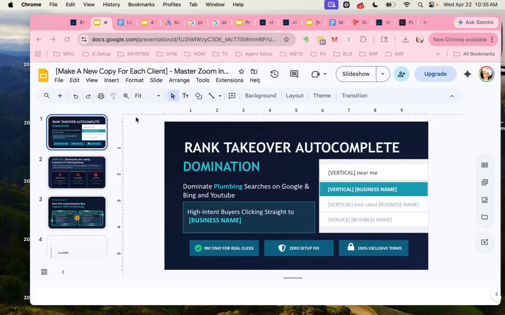The width and height of the screenshot is (505, 315).
Task: Open version history clock icon
Action: (274, 74)
